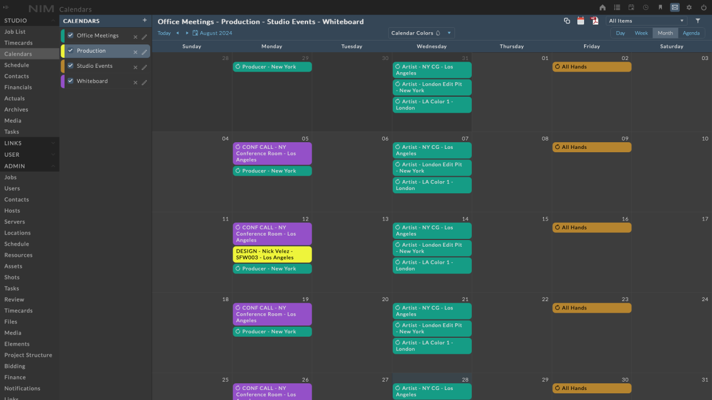Edit the Studio Events calendar via pencil
The height and width of the screenshot is (400, 712).
[x=145, y=67]
